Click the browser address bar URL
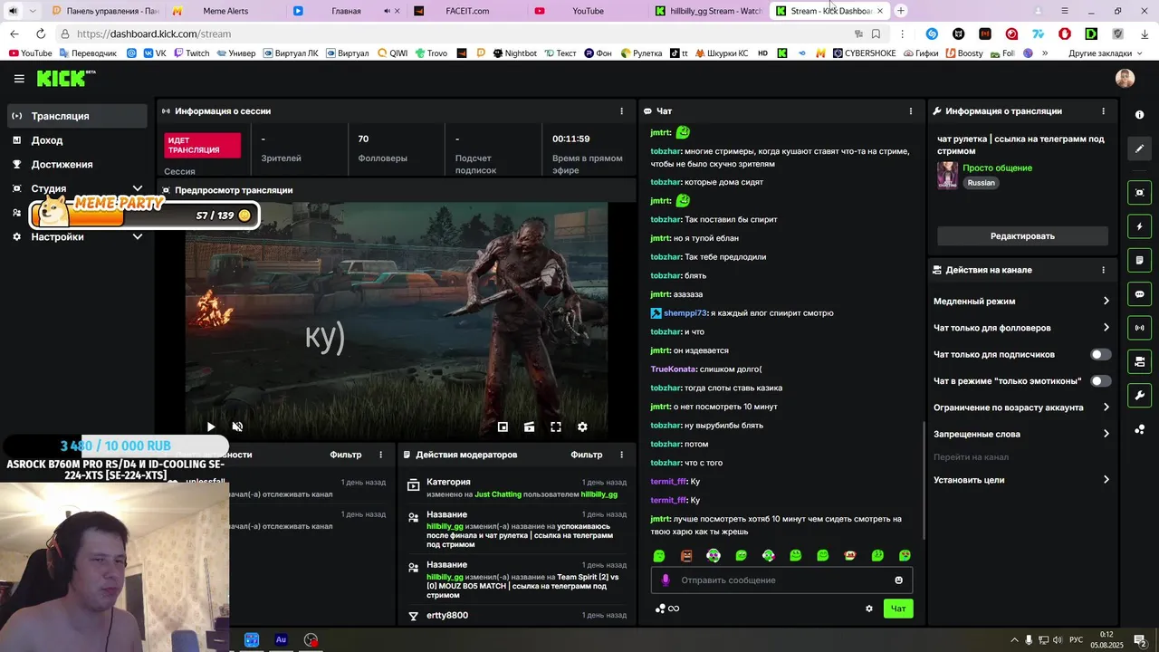The width and height of the screenshot is (1159, 652). 154,34
